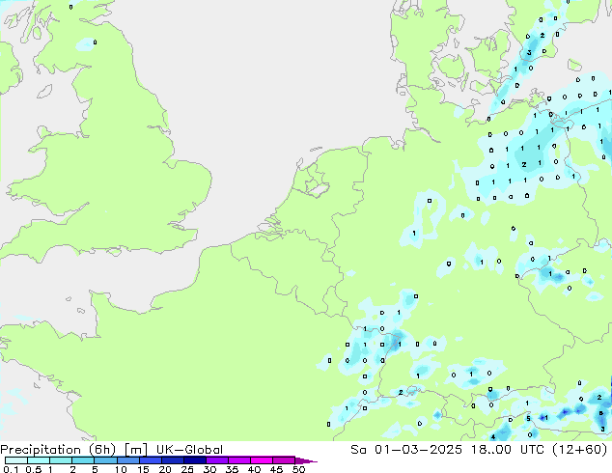Click the '0.1' legend scale label
This screenshot has height=473, width=612.
coord(11,469)
